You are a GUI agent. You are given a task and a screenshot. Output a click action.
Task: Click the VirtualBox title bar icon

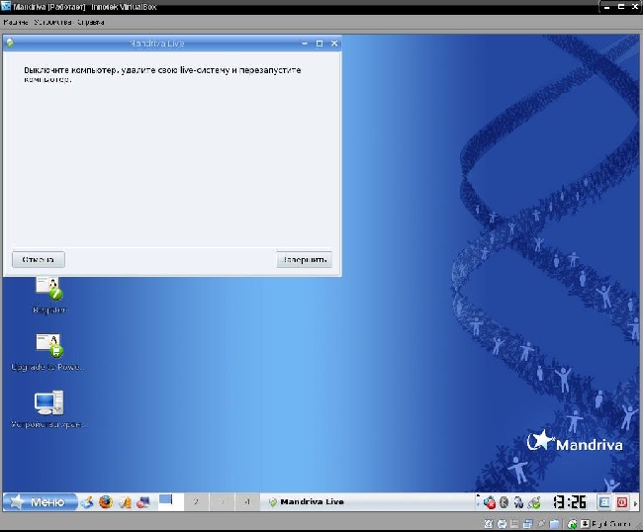pos(6,7)
